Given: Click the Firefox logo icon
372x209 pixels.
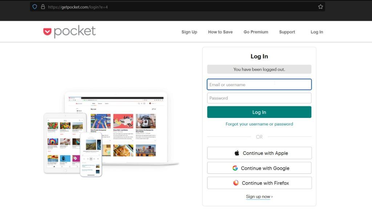Looking at the screenshot, I should pos(236,183).
